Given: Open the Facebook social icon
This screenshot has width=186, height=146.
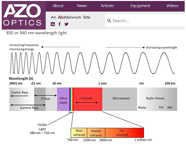Looking at the screenshot, I should tap(60, 24).
